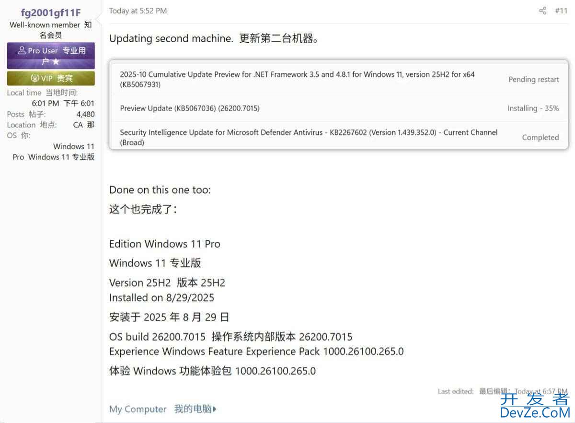This screenshot has width=575, height=423.
Task: Expand the arrow next to My Computer
Action: coord(215,409)
